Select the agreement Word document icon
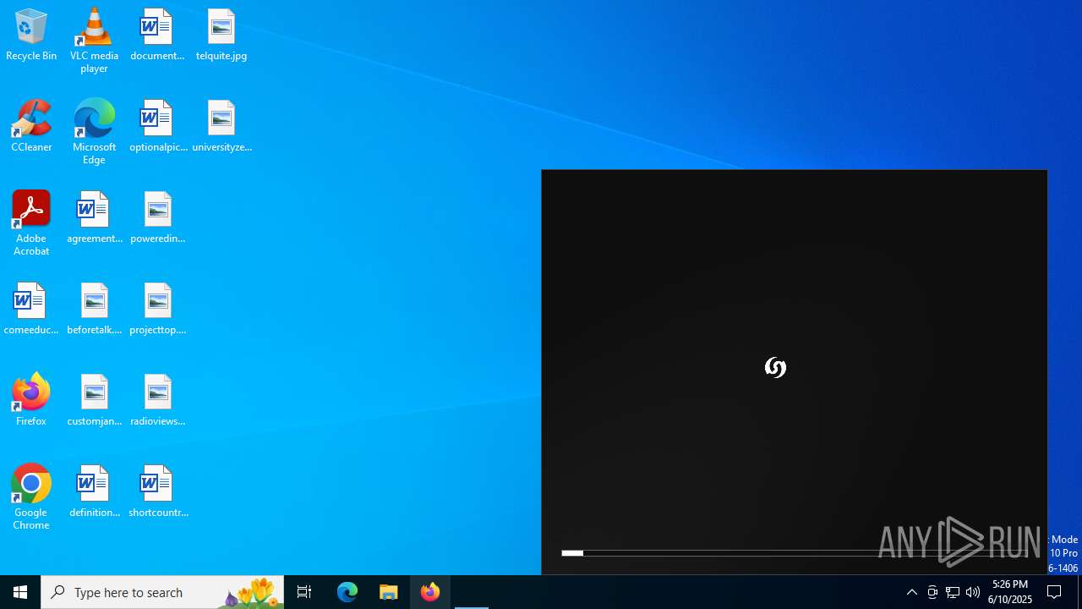This screenshot has height=609, width=1082. click(94, 218)
